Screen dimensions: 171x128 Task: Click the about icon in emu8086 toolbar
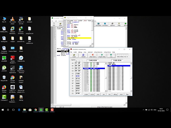click(x=125, y=24)
